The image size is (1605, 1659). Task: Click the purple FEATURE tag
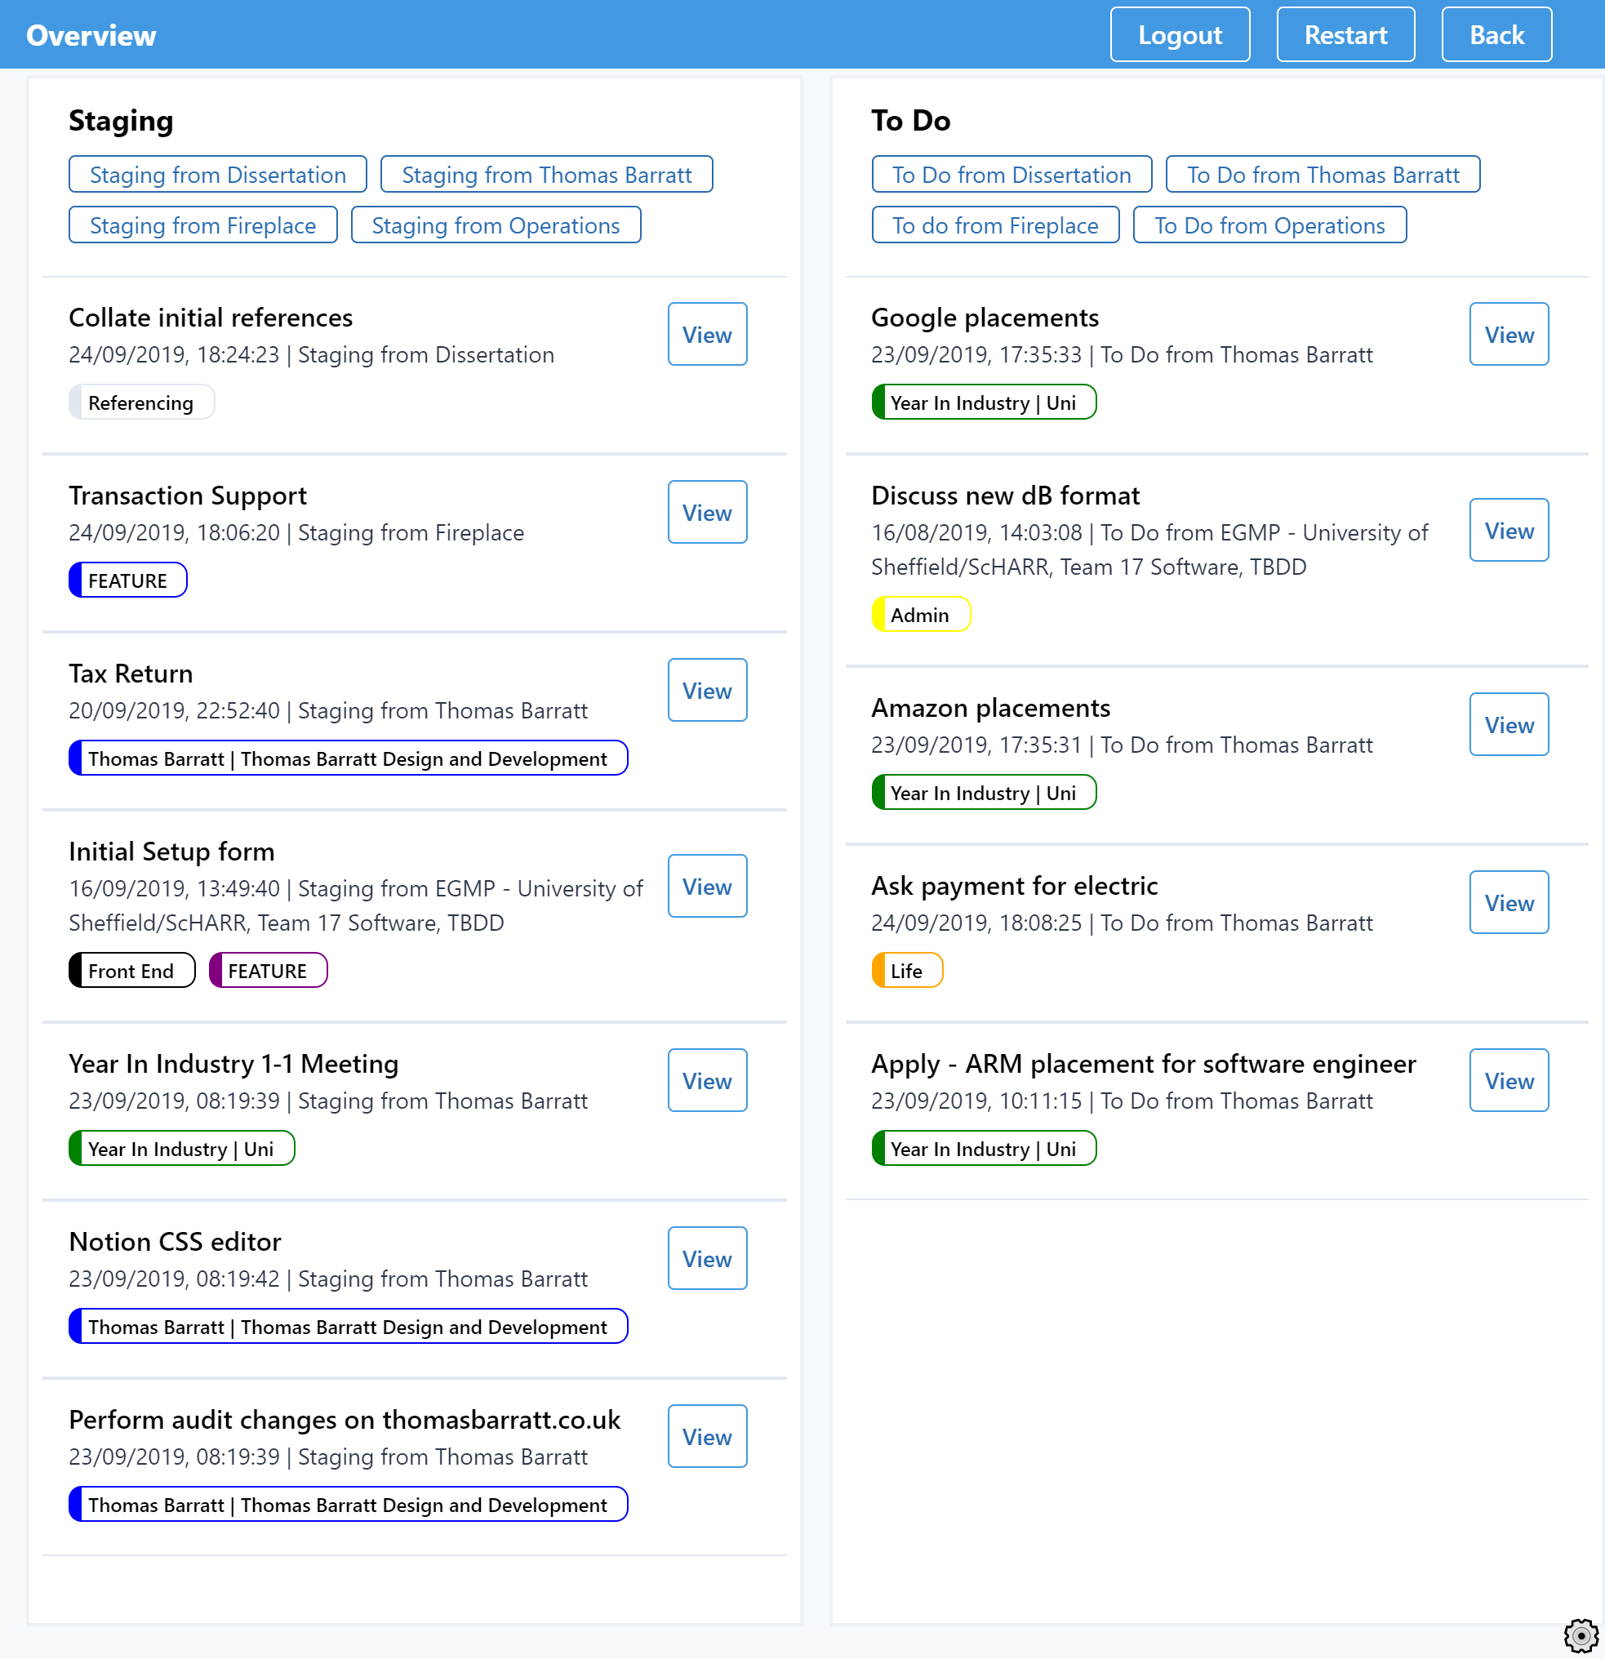pyautogui.click(x=268, y=970)
